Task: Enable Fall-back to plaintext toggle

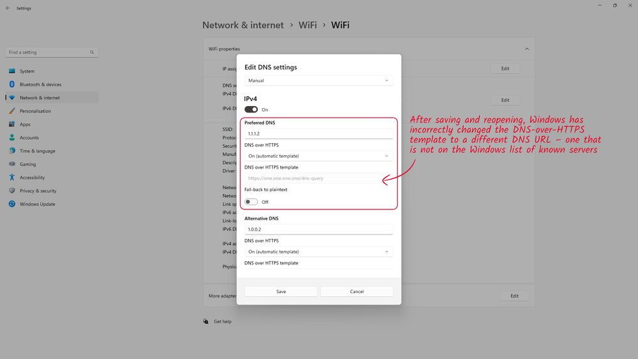Action: (251, 202)
